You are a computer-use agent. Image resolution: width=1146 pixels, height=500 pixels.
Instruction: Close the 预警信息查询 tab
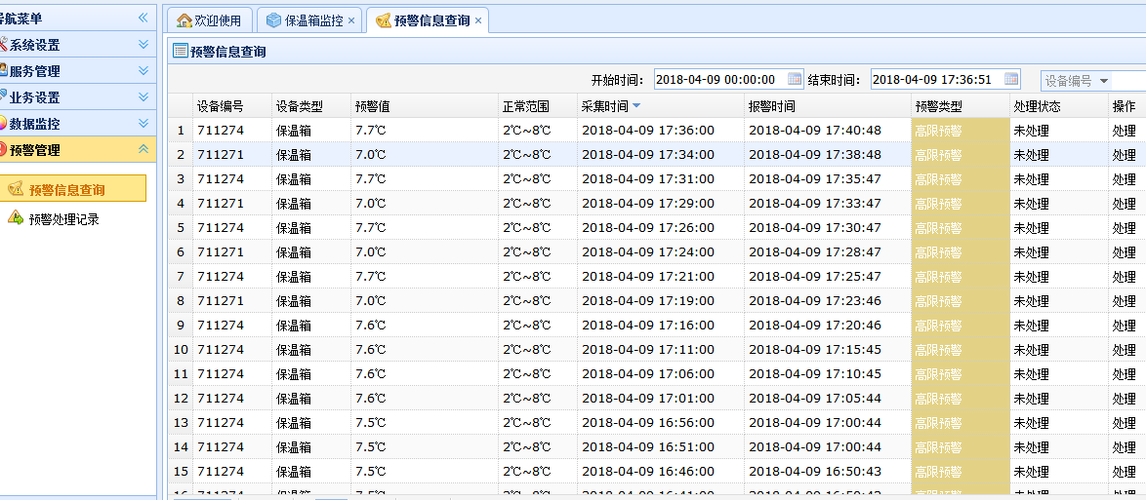[478, 20]
